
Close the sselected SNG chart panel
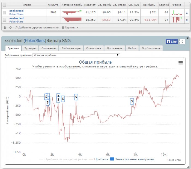[187, 38]
